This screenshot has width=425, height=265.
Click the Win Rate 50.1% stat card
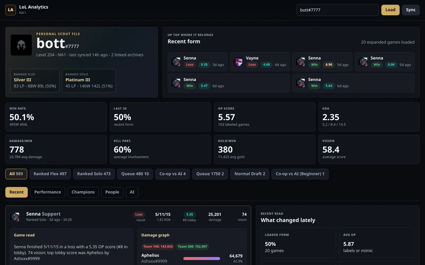[56, 117]
